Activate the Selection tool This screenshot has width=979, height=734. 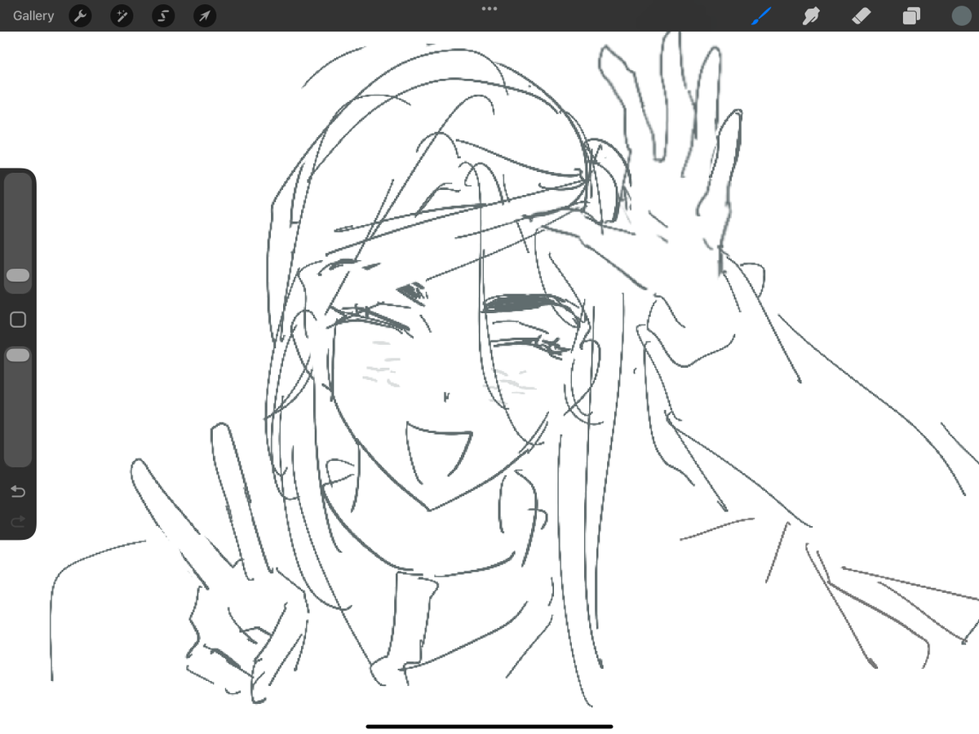point(163,15)
